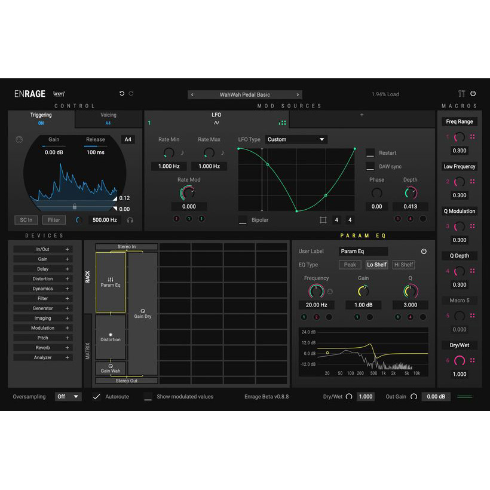Open the tuning fork settings icon

pyautogui.click(x=461, y=93)
